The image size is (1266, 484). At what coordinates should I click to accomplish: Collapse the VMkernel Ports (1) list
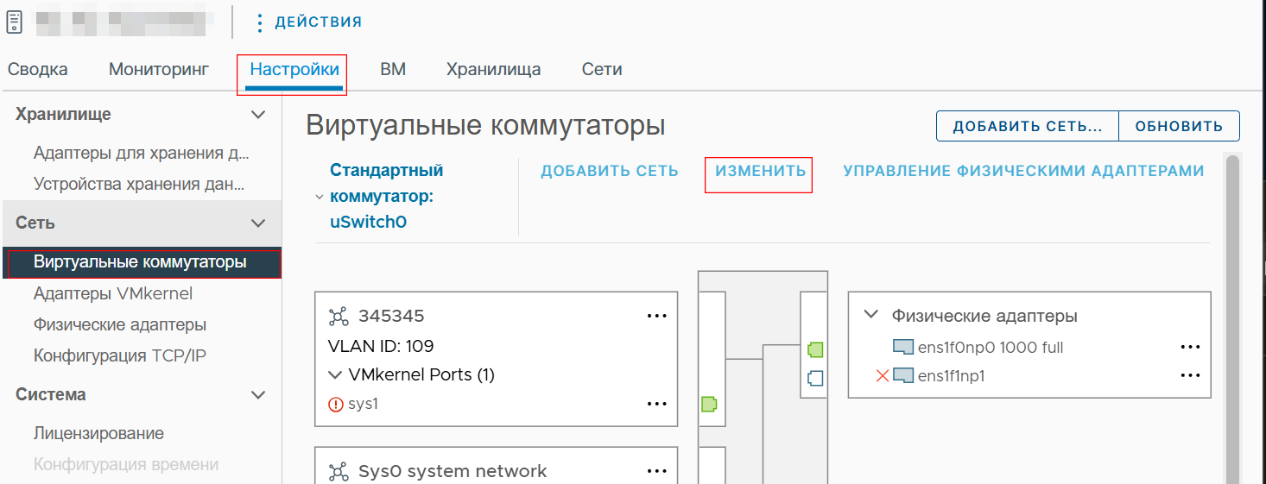pos(335,375)
